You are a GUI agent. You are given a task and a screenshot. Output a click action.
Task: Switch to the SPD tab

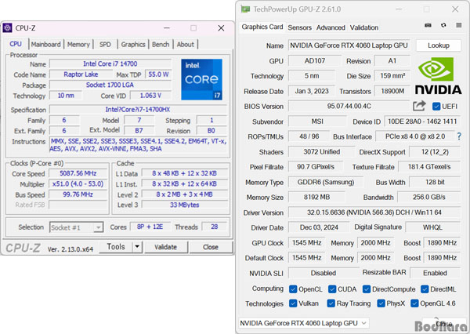click(x=105, y=45)
